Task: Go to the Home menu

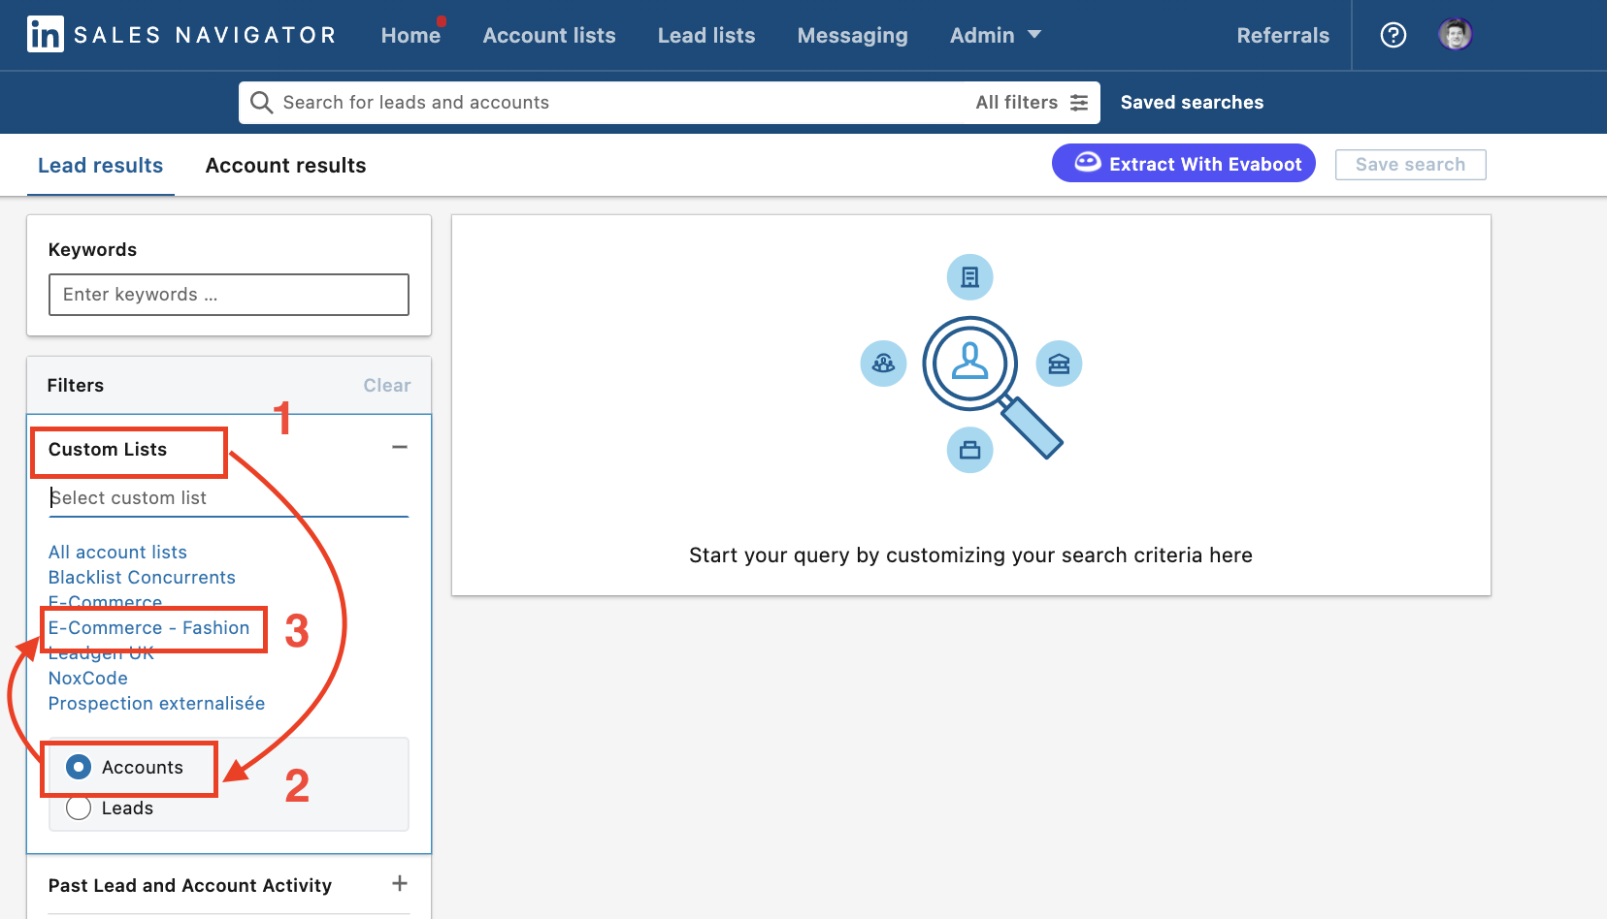Action: (x=410, y=36)
